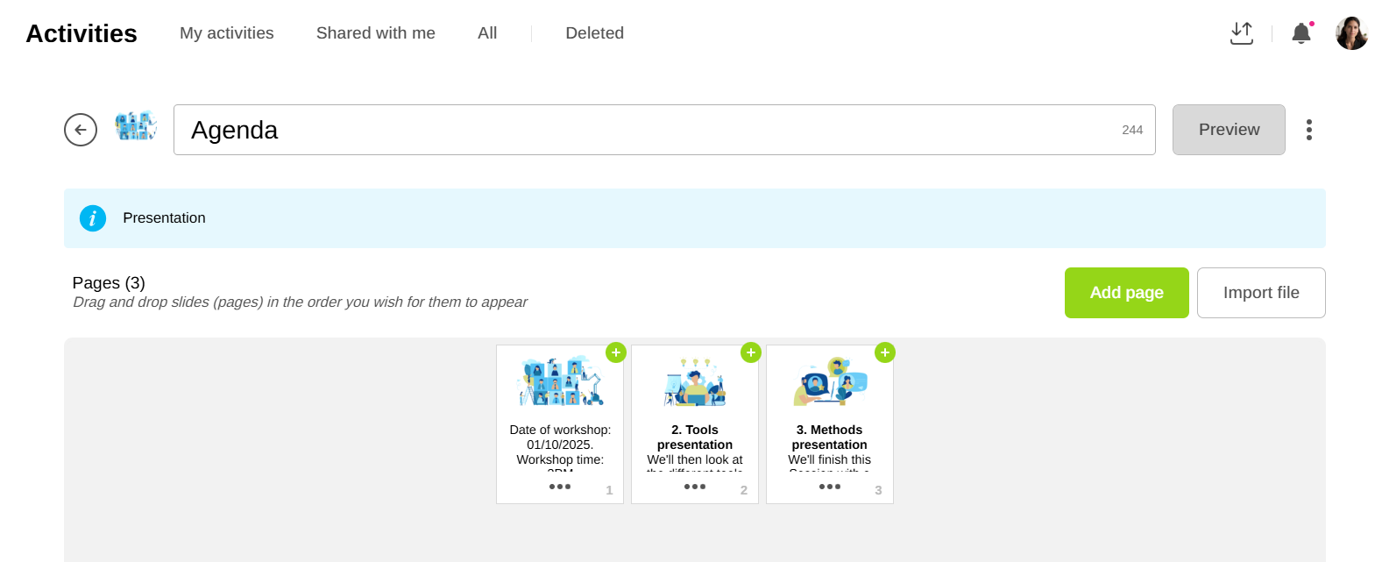The height and width of the screenshot is (562, 1375).
Task: Open the user profile avatar
Action: tap(1351, 33)
